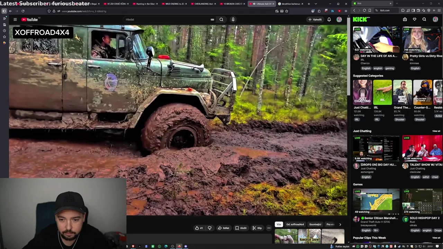Open the YouTube account avatar menu
The width and height of the screenshot is (443, 249).
click(x=339, y=19)
